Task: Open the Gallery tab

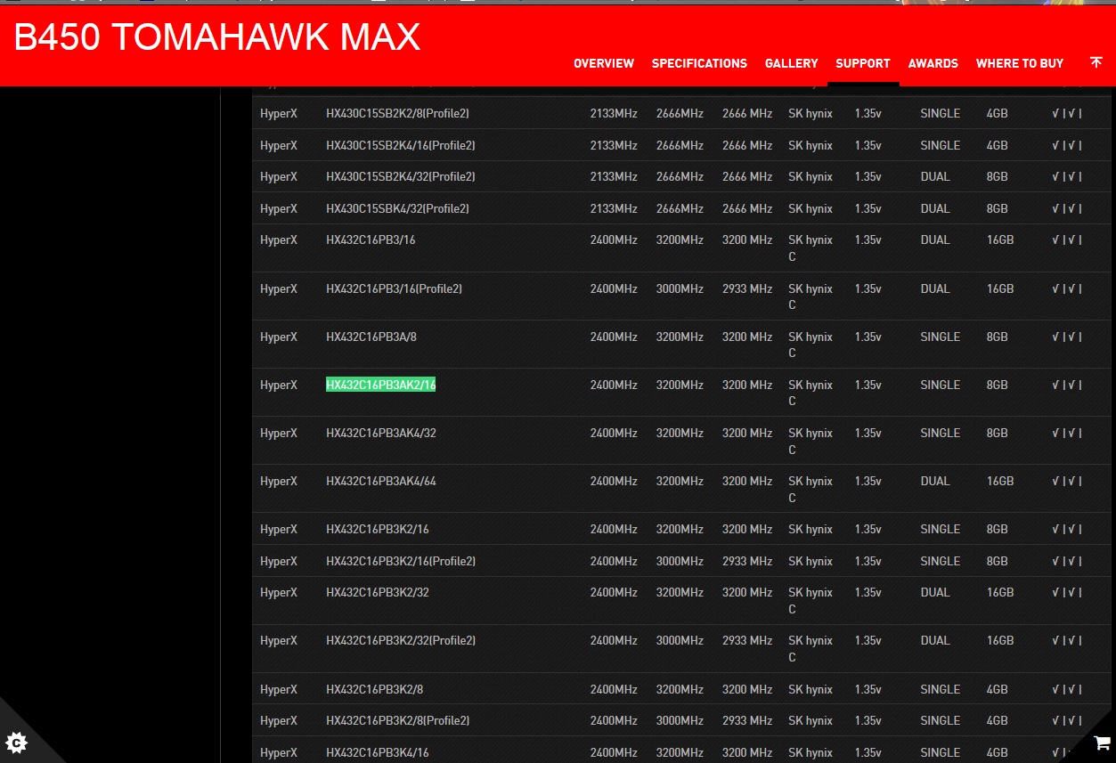Action: [791, 63]
